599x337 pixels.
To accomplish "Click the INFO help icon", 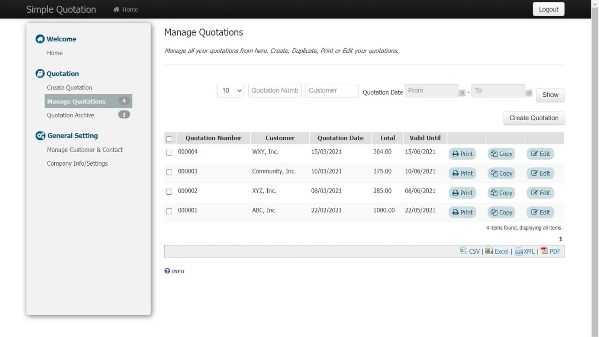I will [x=167, y=271].
